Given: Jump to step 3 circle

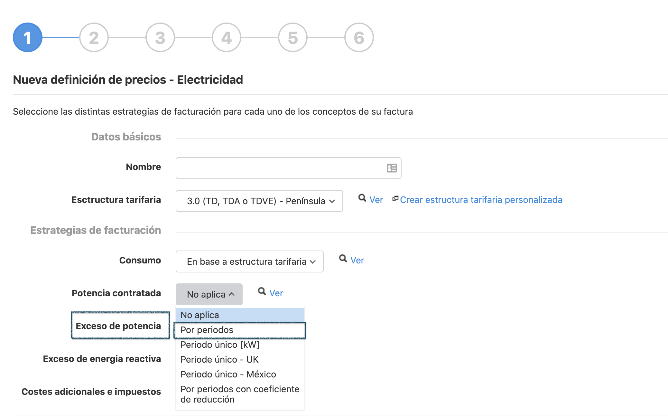Looking at the screenshot, I should point(160,37).
